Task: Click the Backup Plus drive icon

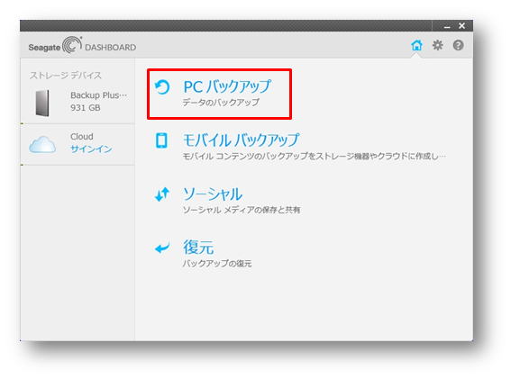Action: [42, 103]
